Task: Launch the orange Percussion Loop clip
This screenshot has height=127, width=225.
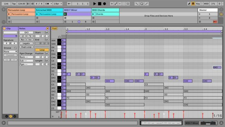Action: (9, 14)
